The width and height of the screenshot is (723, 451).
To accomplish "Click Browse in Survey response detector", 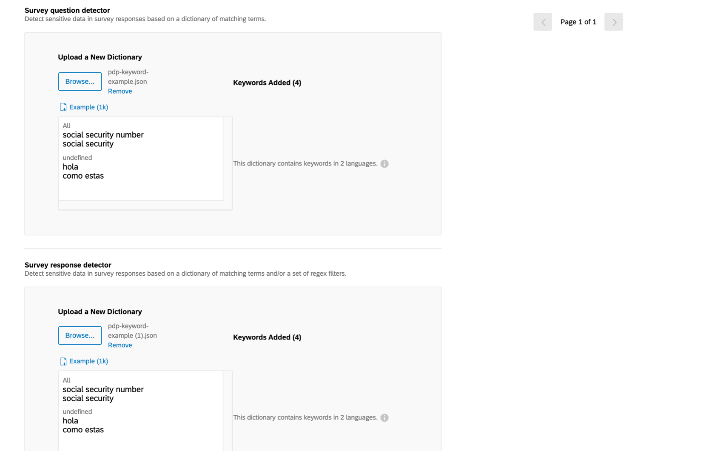I will (x=80, y=335).
